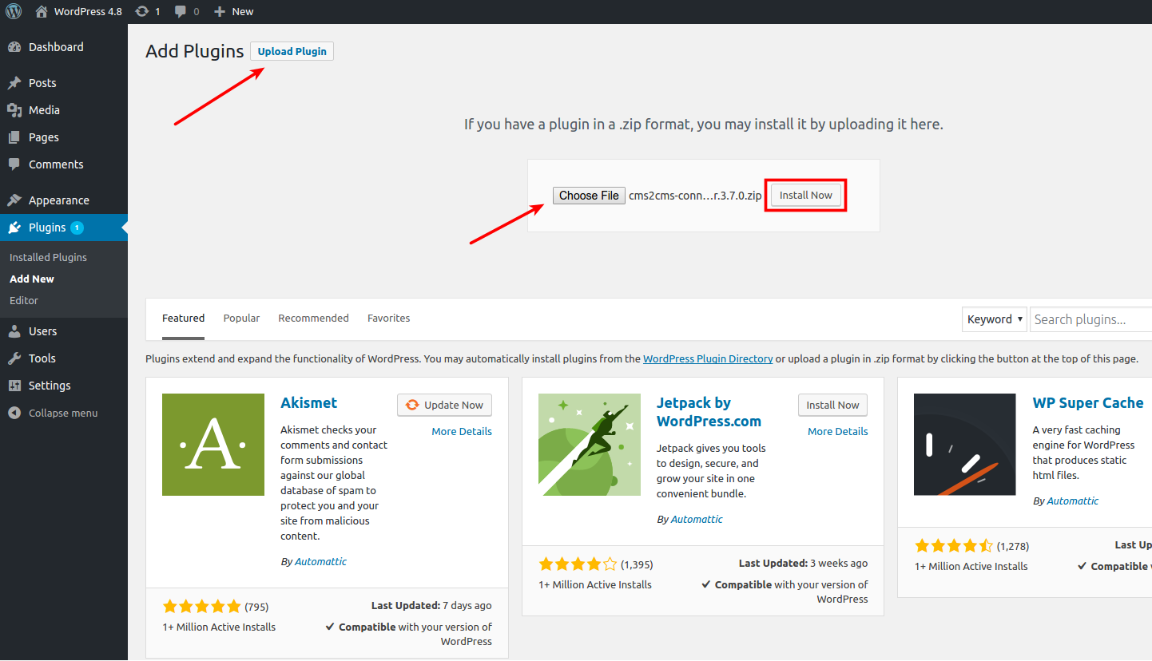
Task: Switch to the Popular tab
Action: click(x=241, y=318)
